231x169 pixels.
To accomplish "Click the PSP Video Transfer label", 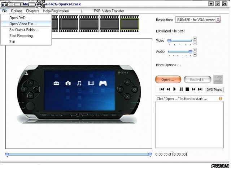I will tap(109, 11).
